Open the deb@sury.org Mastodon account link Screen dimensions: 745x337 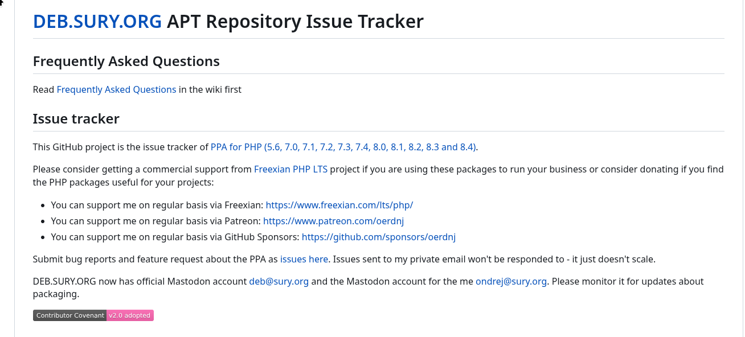pos(279,282)
